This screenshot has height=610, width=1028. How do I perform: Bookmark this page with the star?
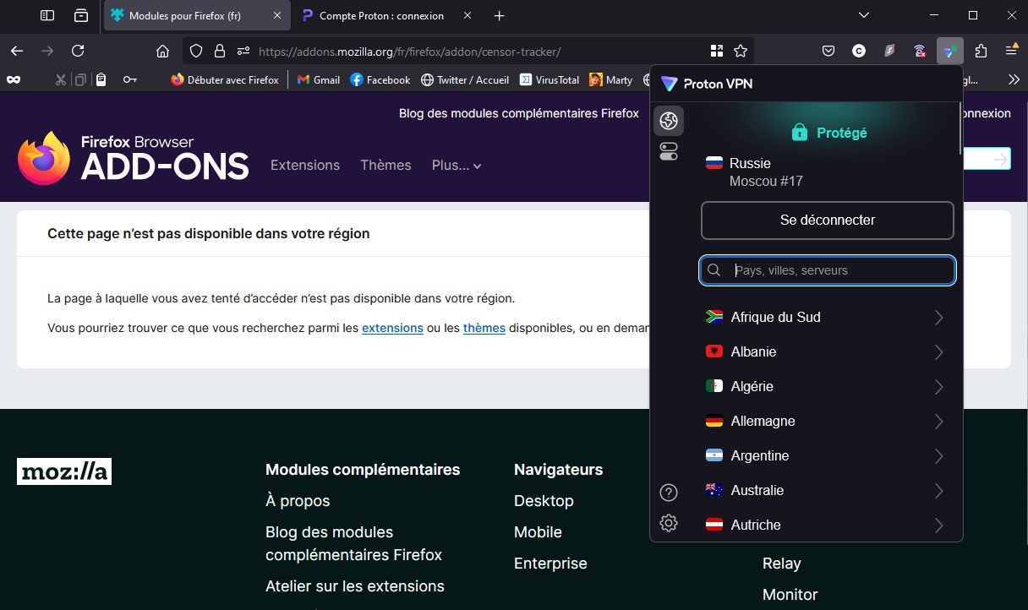[741, 51]
